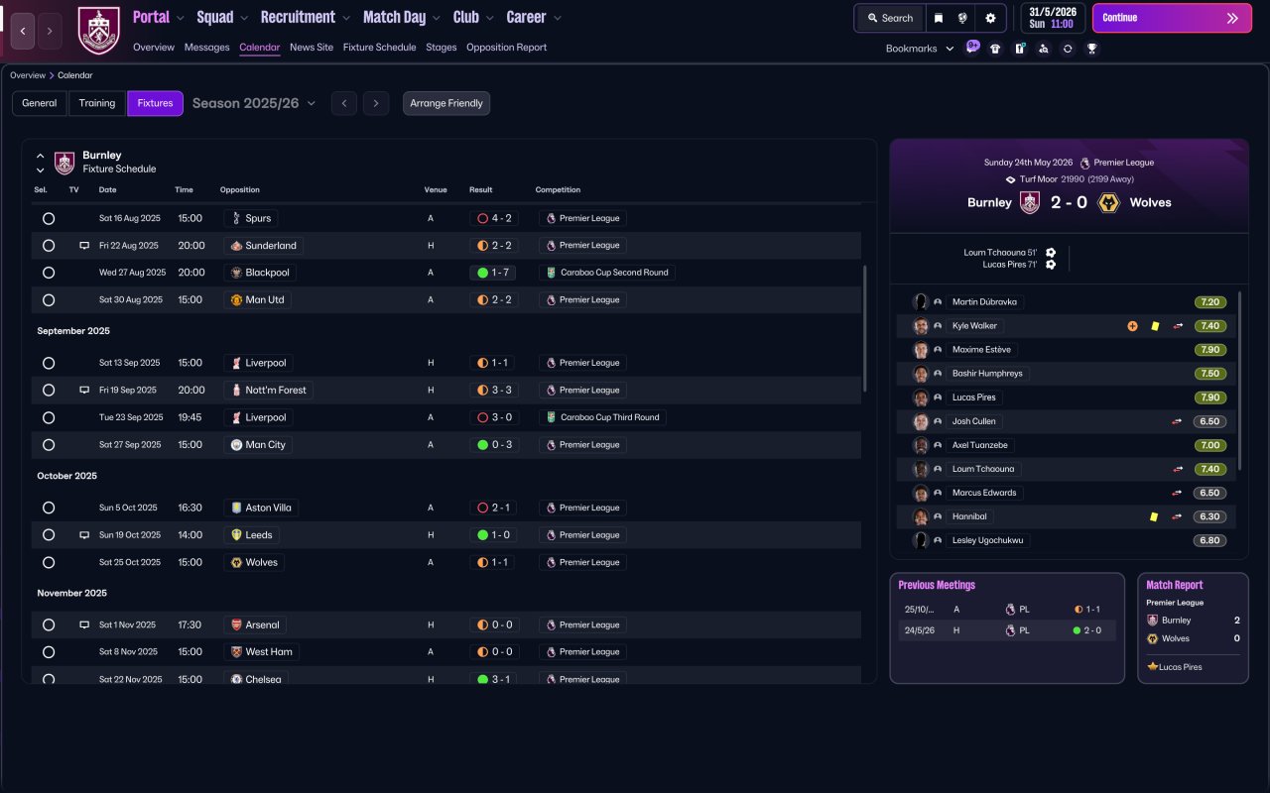Screen dimensions: 1270x793
Task: Open Martin Dúbravka's player link
Action: [x=983, y=302]
